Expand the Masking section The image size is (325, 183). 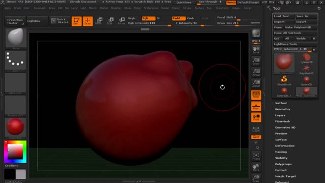pos(281,152)
